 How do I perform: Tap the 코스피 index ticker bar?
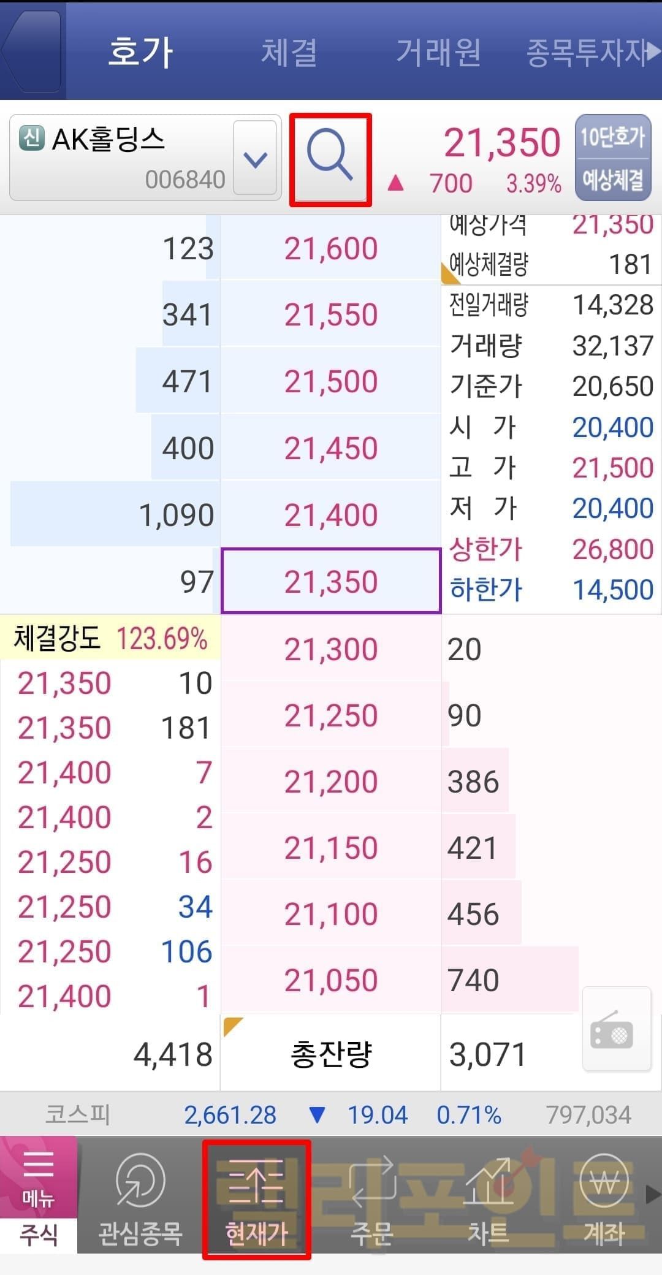click(331, 1114)
